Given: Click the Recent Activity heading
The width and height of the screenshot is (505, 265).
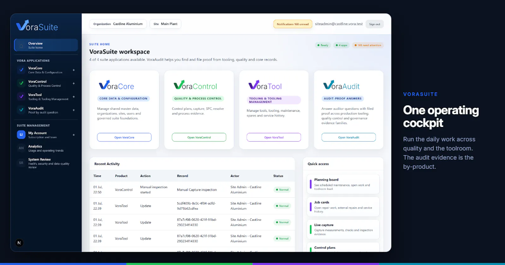Looking at the screenshot, I should point(107,164).
